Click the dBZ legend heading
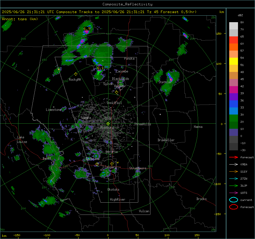 coord(240,15)
